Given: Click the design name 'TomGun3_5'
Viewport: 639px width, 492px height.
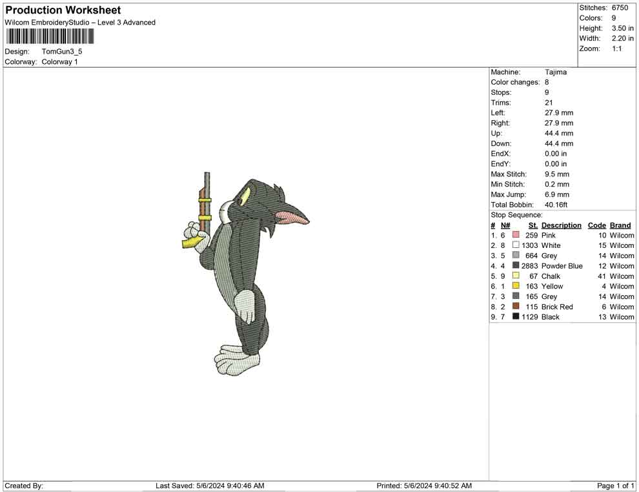Looking at the screenshot, I should pos(62,52).
